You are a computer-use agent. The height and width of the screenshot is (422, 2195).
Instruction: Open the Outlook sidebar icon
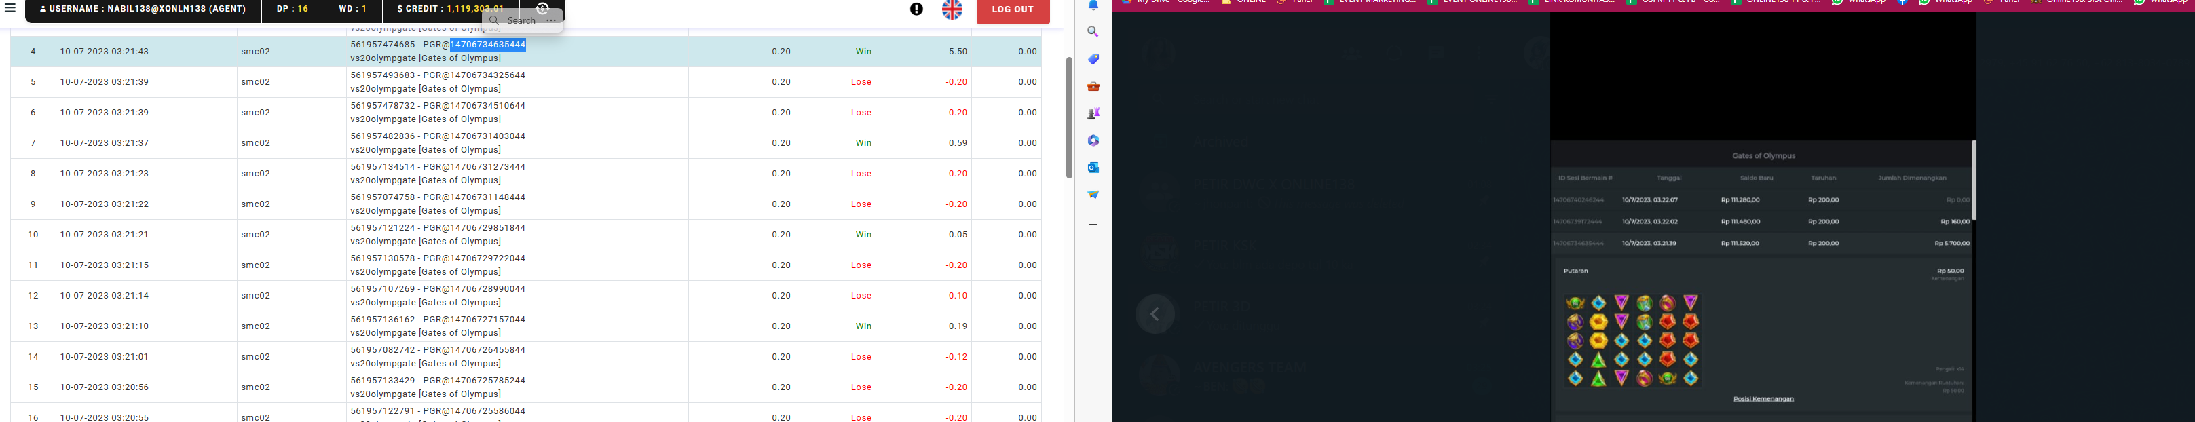tap(1093, 167)
